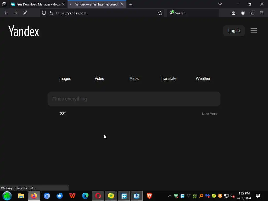Launch WPS Office from taskbar

(x=72, y=196)
